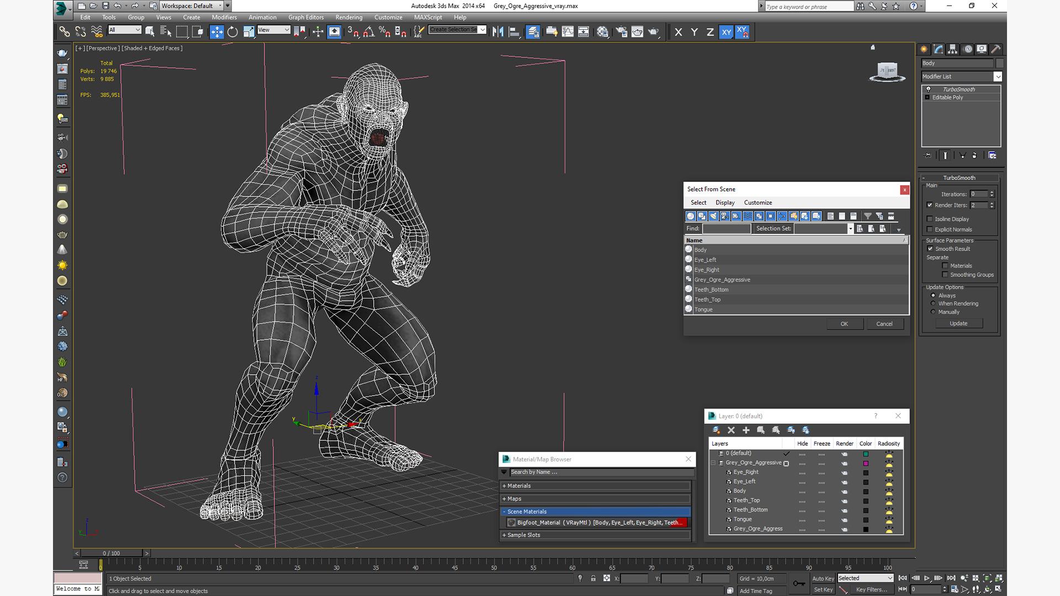Click the magenta Grey_Ogre_Aggressive layer color swatch

coord(866,463)
